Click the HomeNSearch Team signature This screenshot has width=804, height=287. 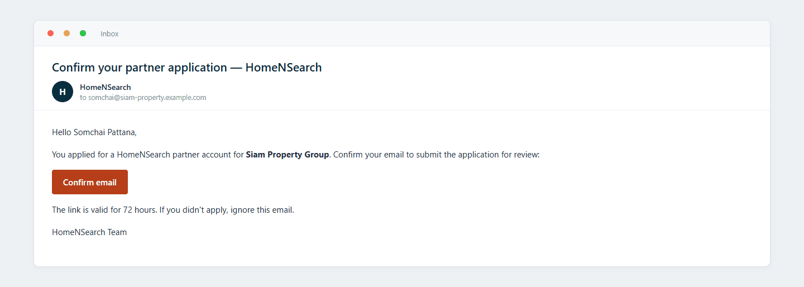coord(89,232)
